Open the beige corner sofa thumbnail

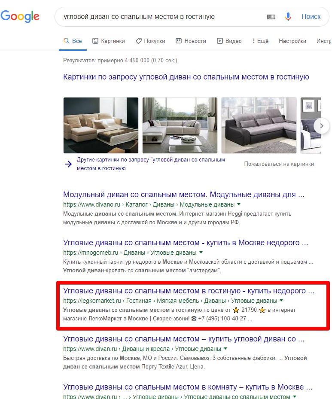click(101, 125)
